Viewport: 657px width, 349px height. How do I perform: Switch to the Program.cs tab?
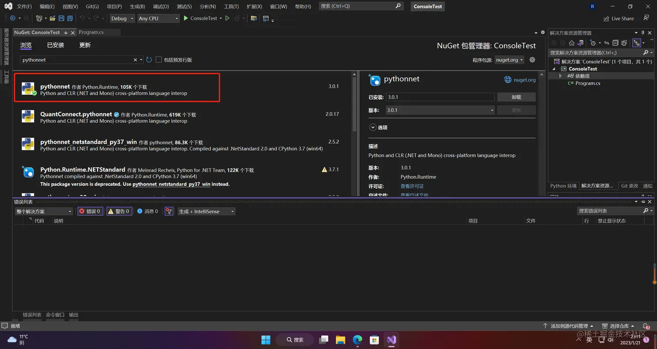coord(91,32)
